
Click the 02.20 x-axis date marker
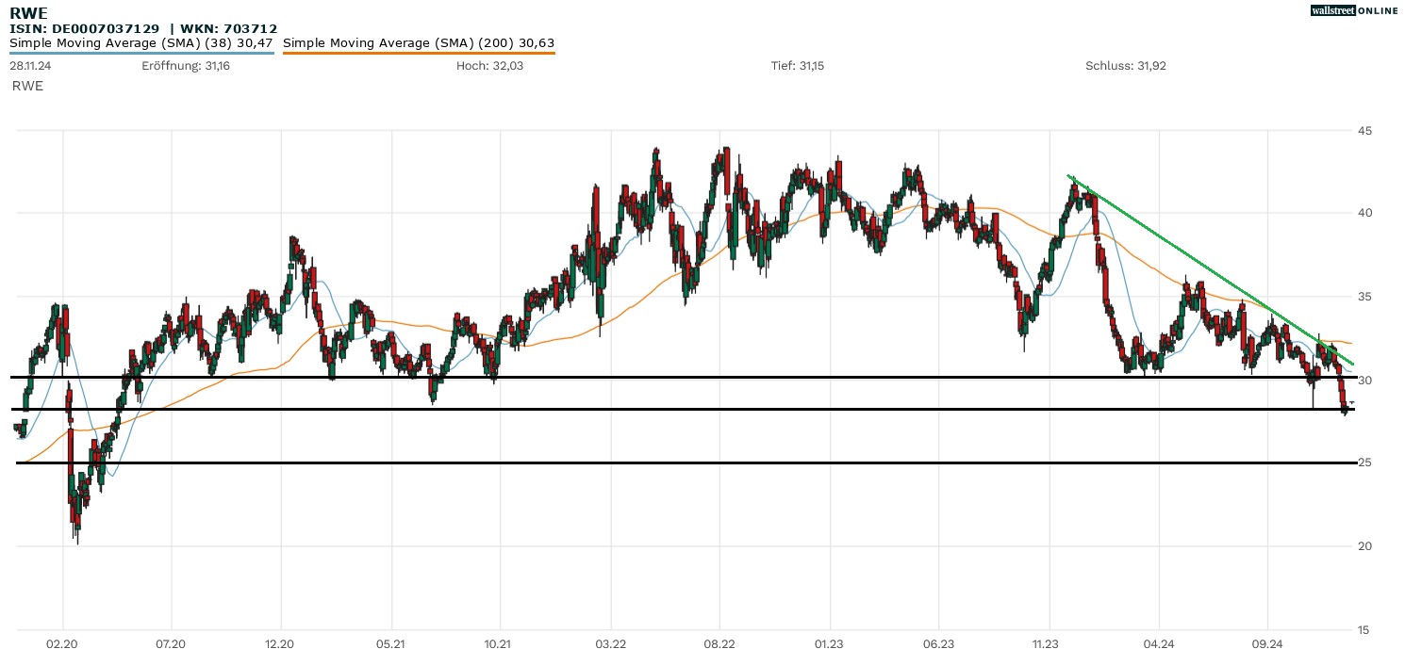coord(62,643)
